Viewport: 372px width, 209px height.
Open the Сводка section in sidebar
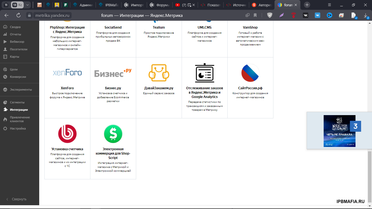click(15, 27)
